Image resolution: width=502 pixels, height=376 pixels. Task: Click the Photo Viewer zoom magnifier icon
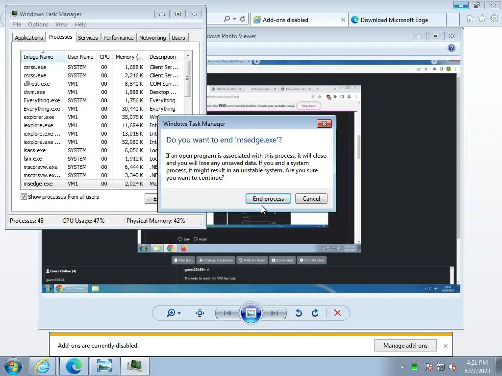(171, 313)
